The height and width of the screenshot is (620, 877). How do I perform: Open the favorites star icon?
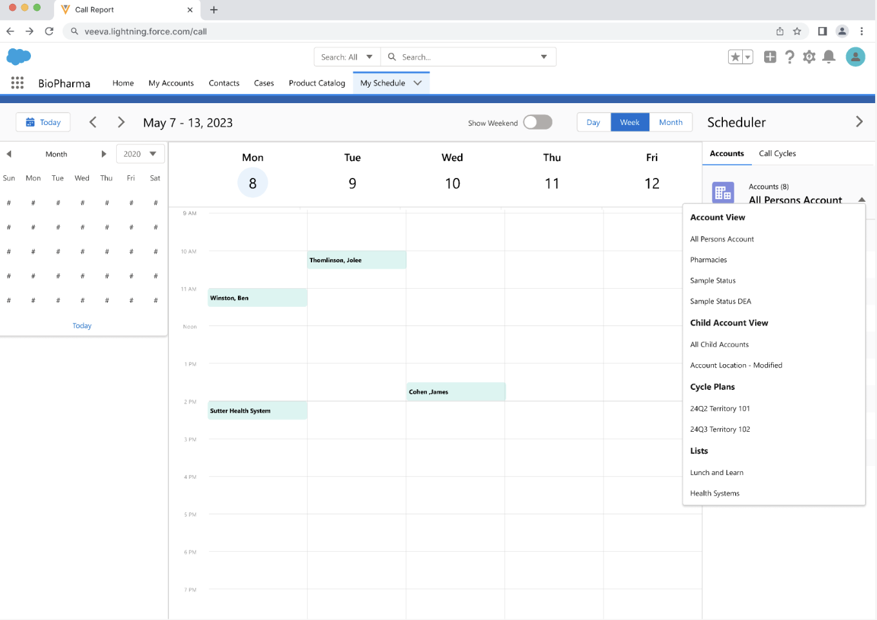[x=734, y=57]
